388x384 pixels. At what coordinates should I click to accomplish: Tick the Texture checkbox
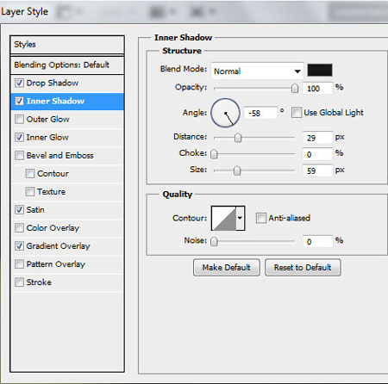click(x=30, y=192)
